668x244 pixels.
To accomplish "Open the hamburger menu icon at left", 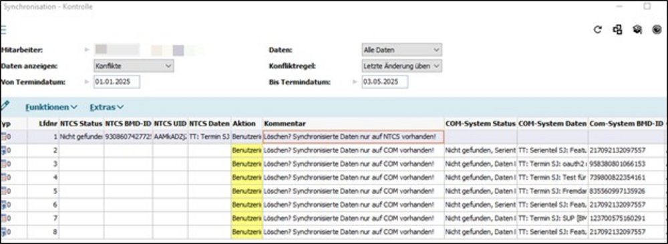I will pyautogui.click(x=3, y=29).
